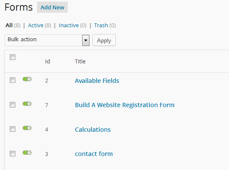Check the select-all checkbox in table header
Image resolution: width=229 pixels, height=170 pixels.
pos(13,57)
